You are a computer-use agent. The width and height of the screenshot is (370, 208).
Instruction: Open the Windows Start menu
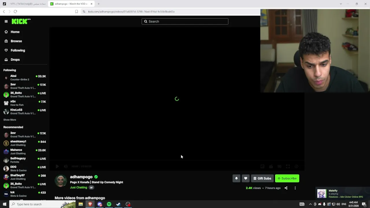click(4, 204)
